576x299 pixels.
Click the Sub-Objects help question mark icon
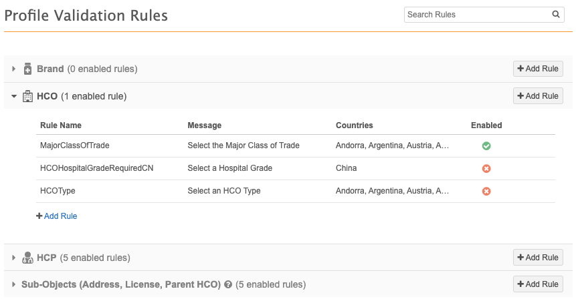[x=228, y=284]
